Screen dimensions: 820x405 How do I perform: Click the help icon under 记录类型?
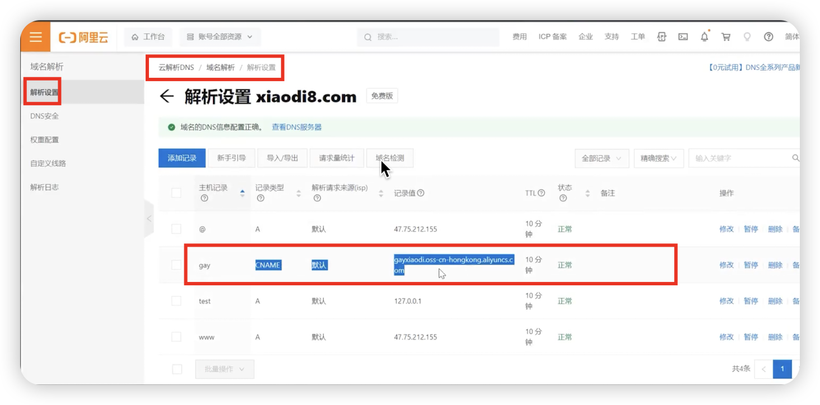tap(260, 198)
